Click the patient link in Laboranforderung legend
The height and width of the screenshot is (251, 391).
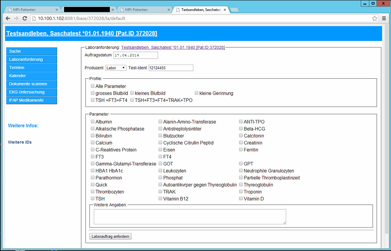173,47
